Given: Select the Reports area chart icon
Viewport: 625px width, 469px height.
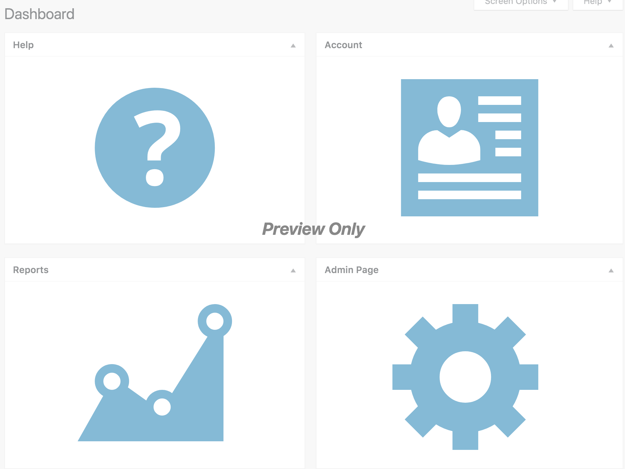Looking at the screenshot, I should pyautogui.click(x=155, y=373).
